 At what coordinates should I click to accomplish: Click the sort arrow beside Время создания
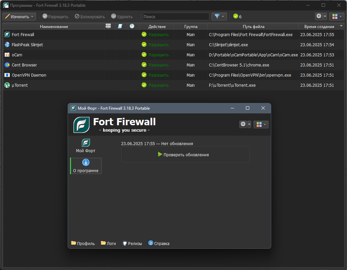pyautogui.click(x=341, y=26)
